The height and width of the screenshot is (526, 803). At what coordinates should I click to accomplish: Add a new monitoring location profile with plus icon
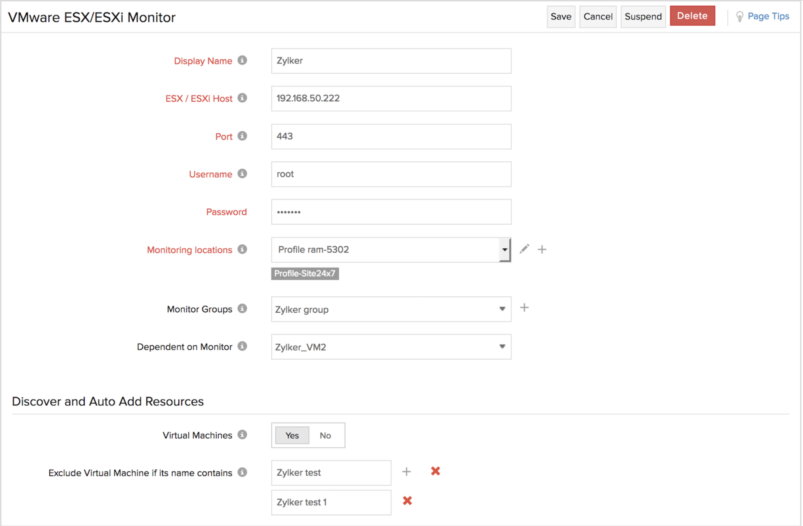(542, 249)
